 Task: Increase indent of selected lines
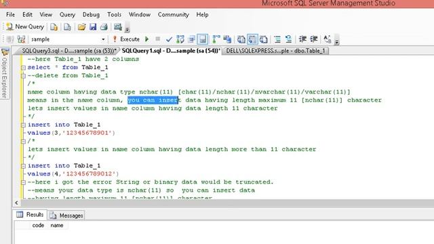(313, 39)
